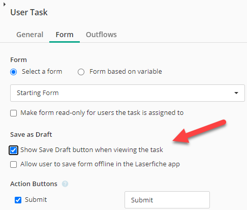Enable the make form read-only checkbox
The image size is (247, 210).
(x=14, y=113)
